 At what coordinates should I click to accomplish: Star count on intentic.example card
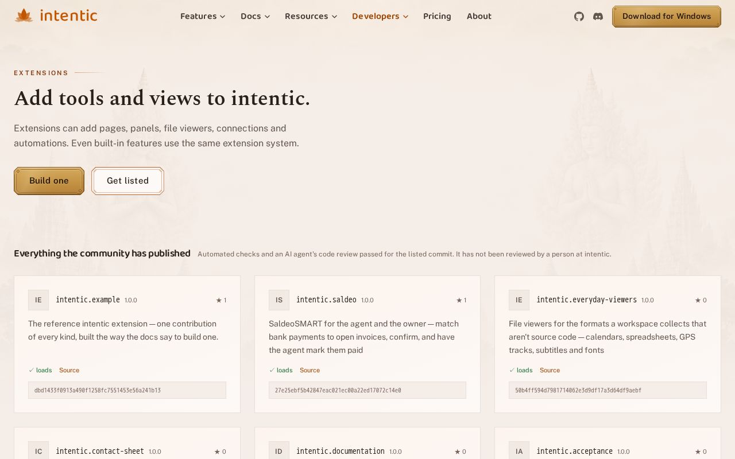[221, 300]
